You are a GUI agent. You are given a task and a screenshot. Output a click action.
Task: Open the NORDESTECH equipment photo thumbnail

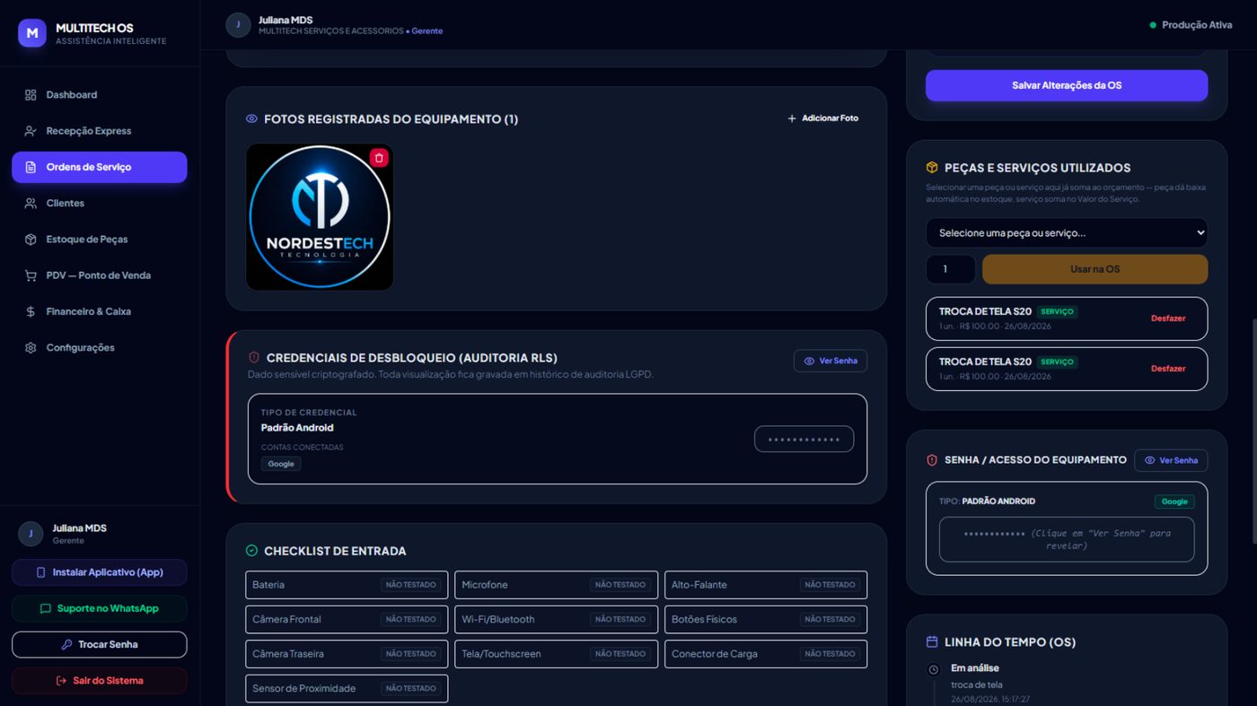point(320,217)
